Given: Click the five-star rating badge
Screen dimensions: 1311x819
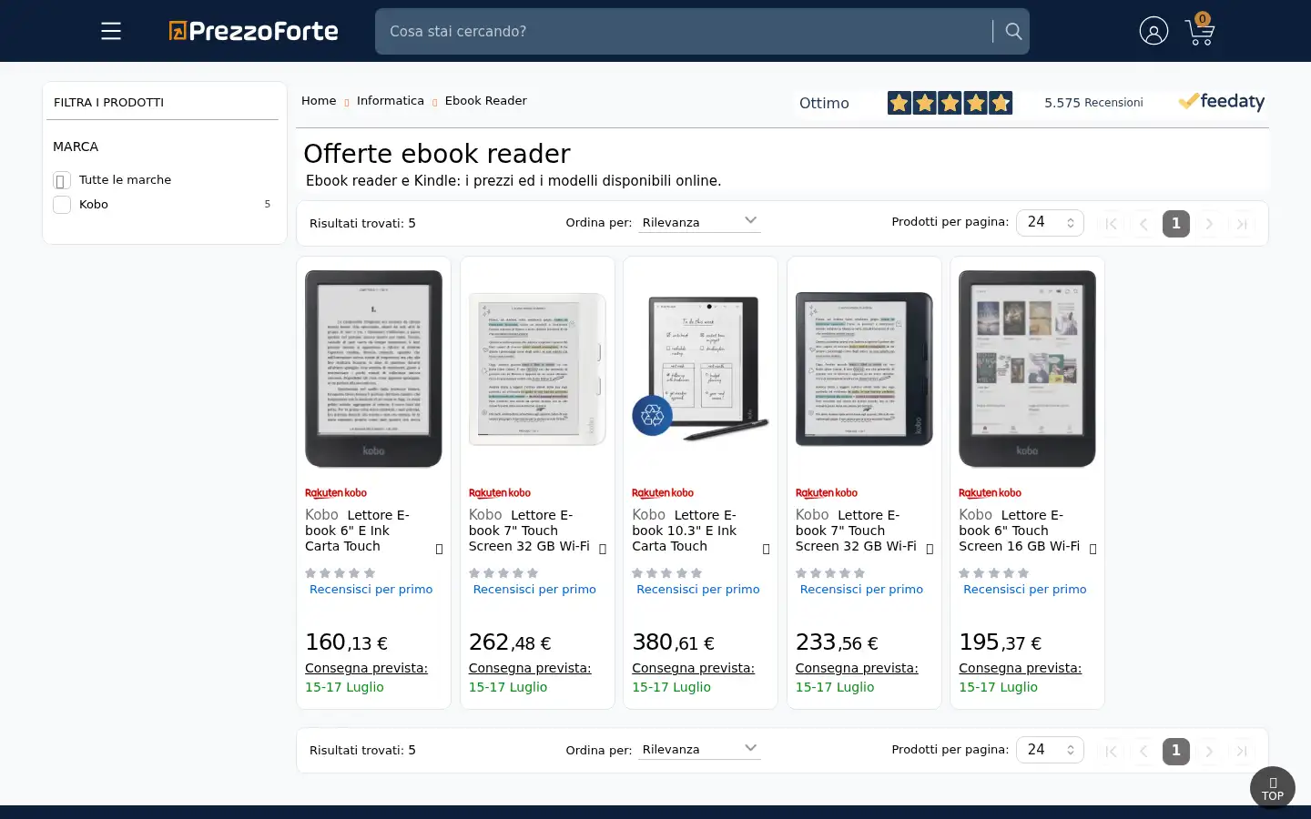Looking at the screenshot, I should click(950, 103).
